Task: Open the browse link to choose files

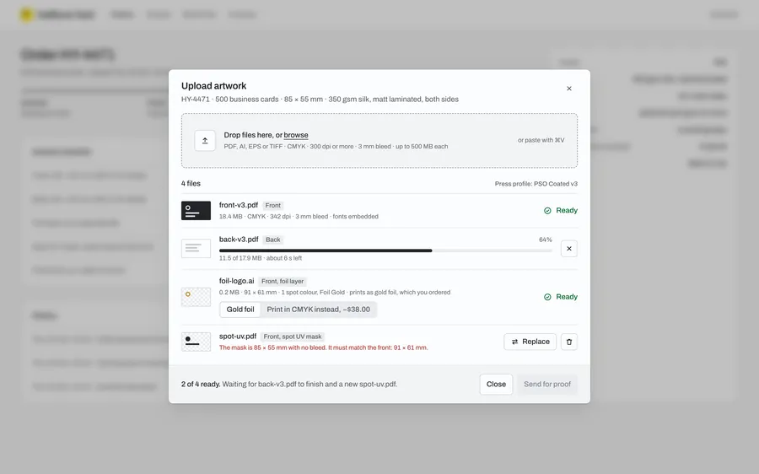Action: click(296, 135)
